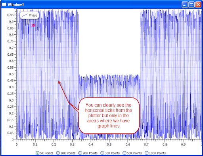Click the 0.5 label on vertical axis
Viewport: 203px width, 156px height.
(x=11, y=74)
